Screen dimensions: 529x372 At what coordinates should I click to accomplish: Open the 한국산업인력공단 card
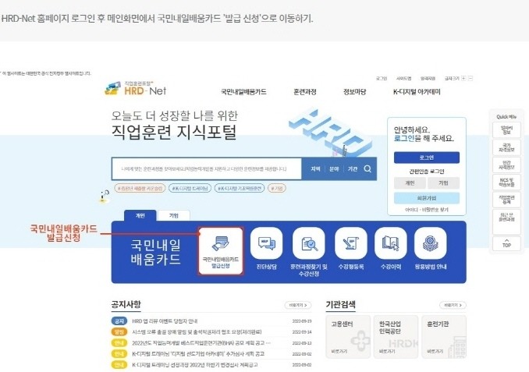pos(396,337)
